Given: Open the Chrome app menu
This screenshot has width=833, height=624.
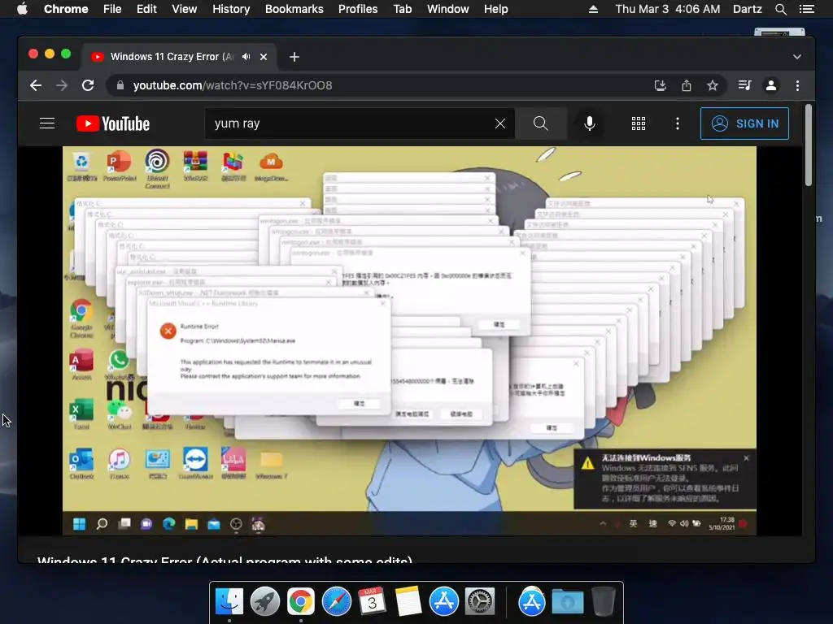Looking at the screenshot, I should 66,9.
